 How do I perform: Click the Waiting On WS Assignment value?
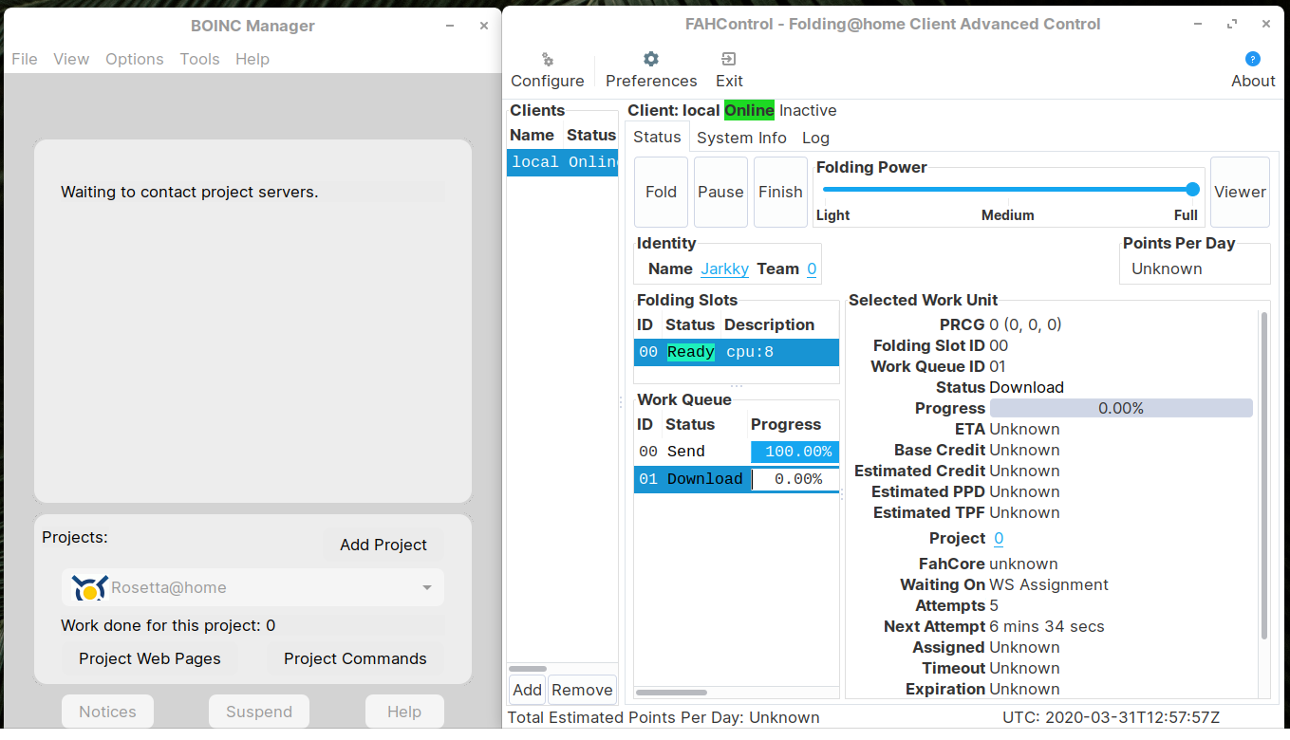pos(1049,584)
